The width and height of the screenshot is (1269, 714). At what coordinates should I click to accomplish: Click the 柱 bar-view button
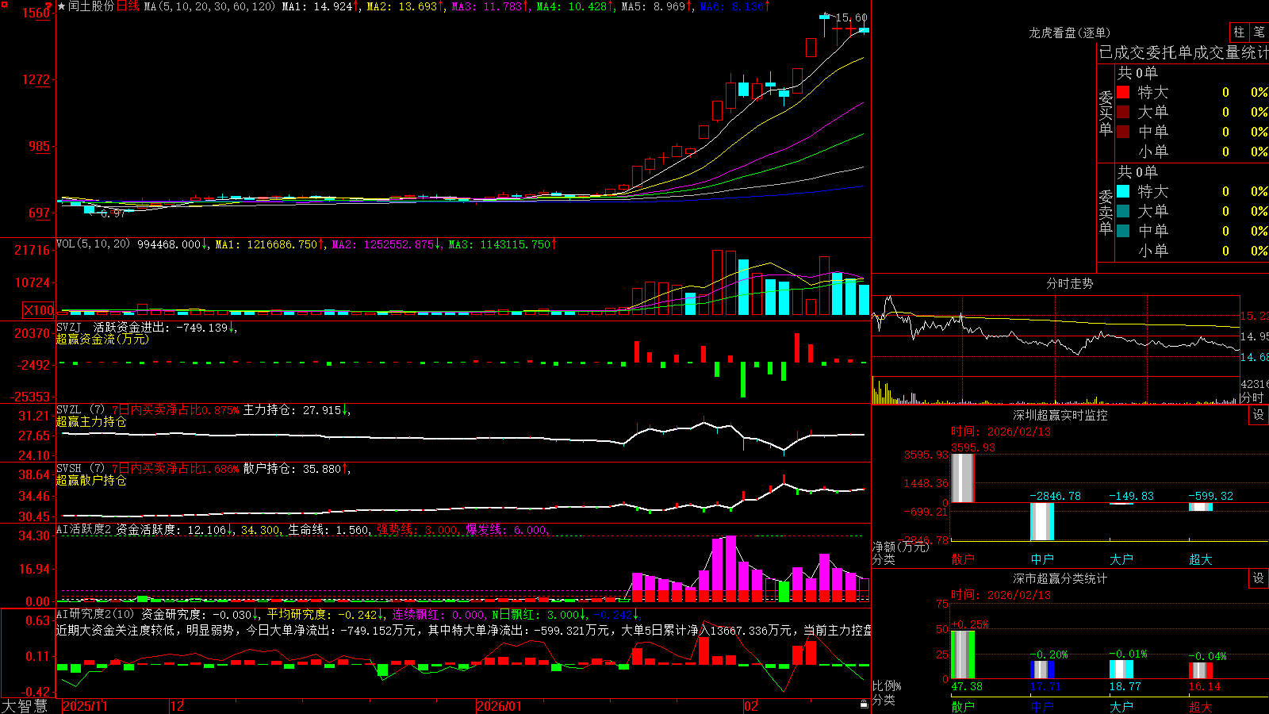(x=1239, y=32)
